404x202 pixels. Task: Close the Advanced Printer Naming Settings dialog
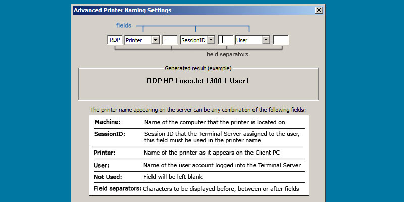click(x=319, y=10)
